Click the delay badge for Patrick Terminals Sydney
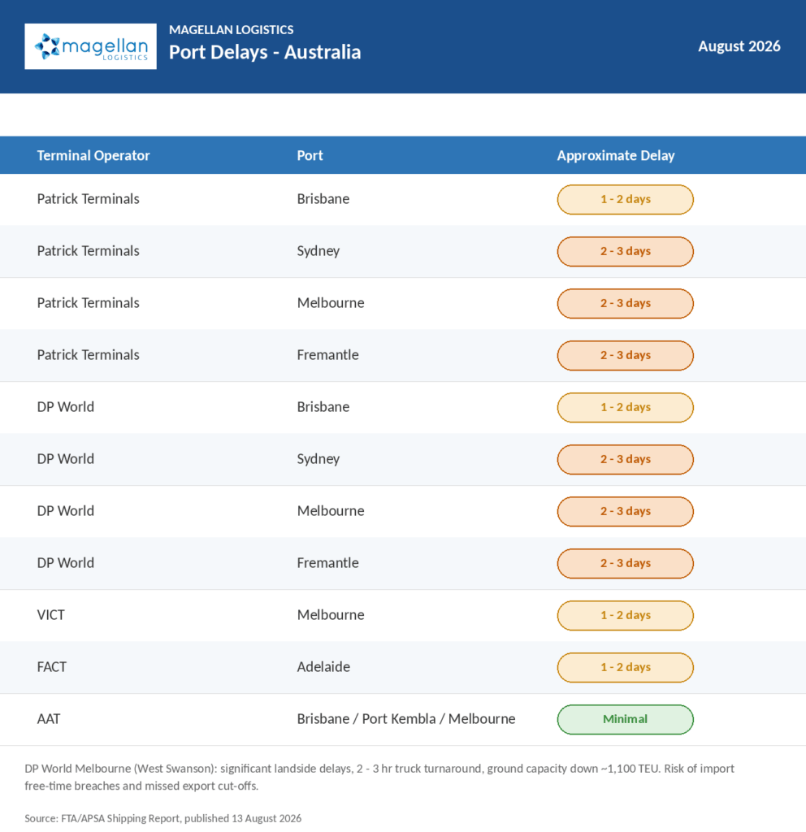Screen dimensions: 806x832 [x=625, y=252]
